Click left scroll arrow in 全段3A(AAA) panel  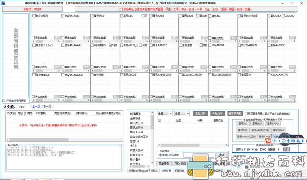[x=63, y=41]
